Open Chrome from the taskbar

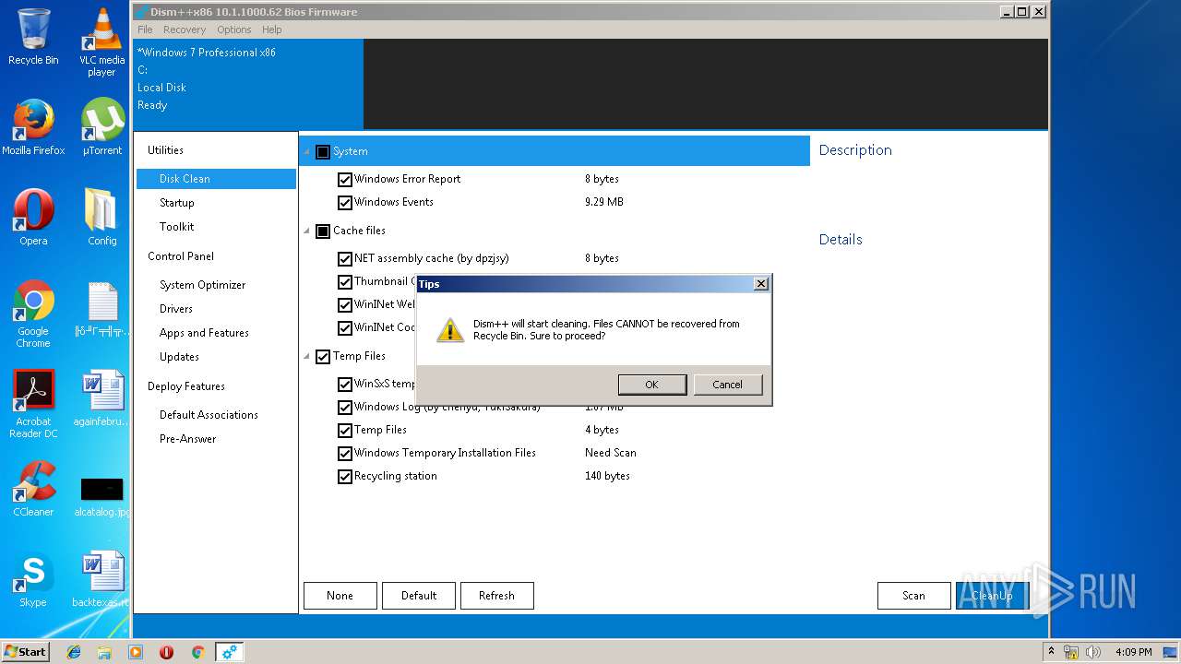[x=197, y=652]
